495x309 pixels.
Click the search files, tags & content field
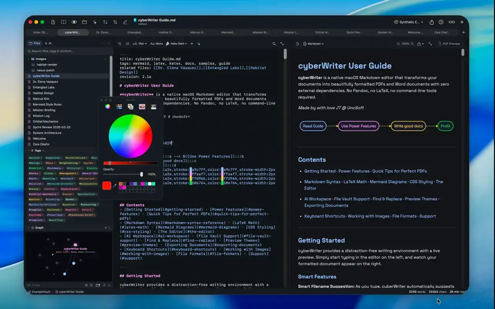69,51
